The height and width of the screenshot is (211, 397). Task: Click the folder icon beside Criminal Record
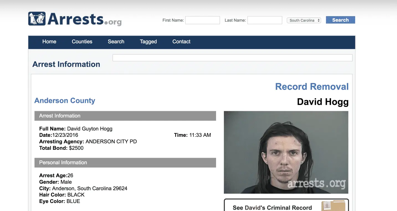point(333,206)
